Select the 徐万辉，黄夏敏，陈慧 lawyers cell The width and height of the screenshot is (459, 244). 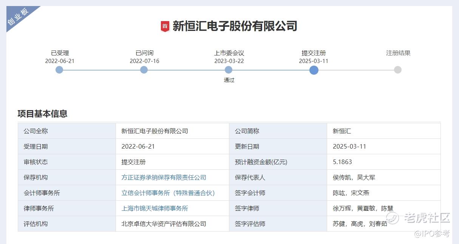click(384, 208)
